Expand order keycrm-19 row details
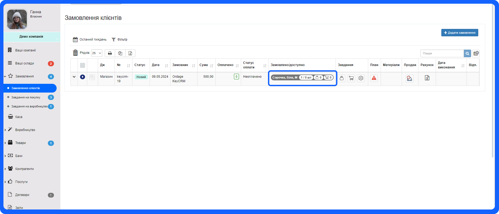The height and width of the screenshot is (214, 499). click(74, 77)
